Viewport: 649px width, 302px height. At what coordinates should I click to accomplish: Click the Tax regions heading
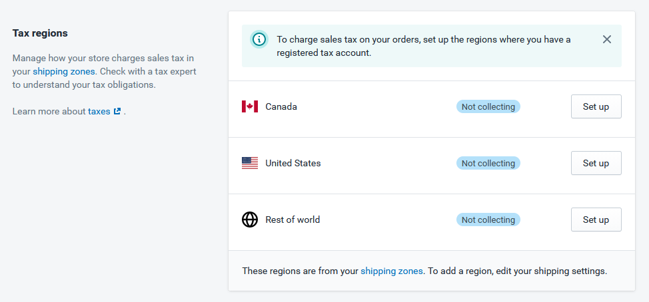40,33
